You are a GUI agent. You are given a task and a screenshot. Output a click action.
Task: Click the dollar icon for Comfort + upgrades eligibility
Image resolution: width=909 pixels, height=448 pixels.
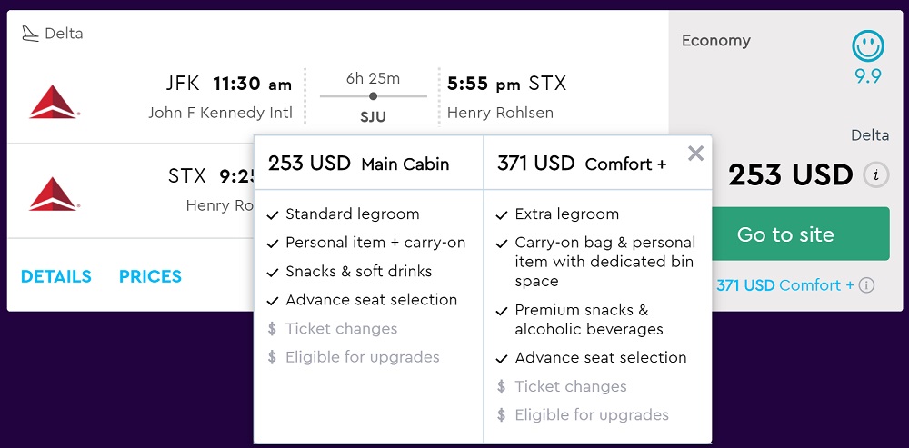(x=502, y=415)
